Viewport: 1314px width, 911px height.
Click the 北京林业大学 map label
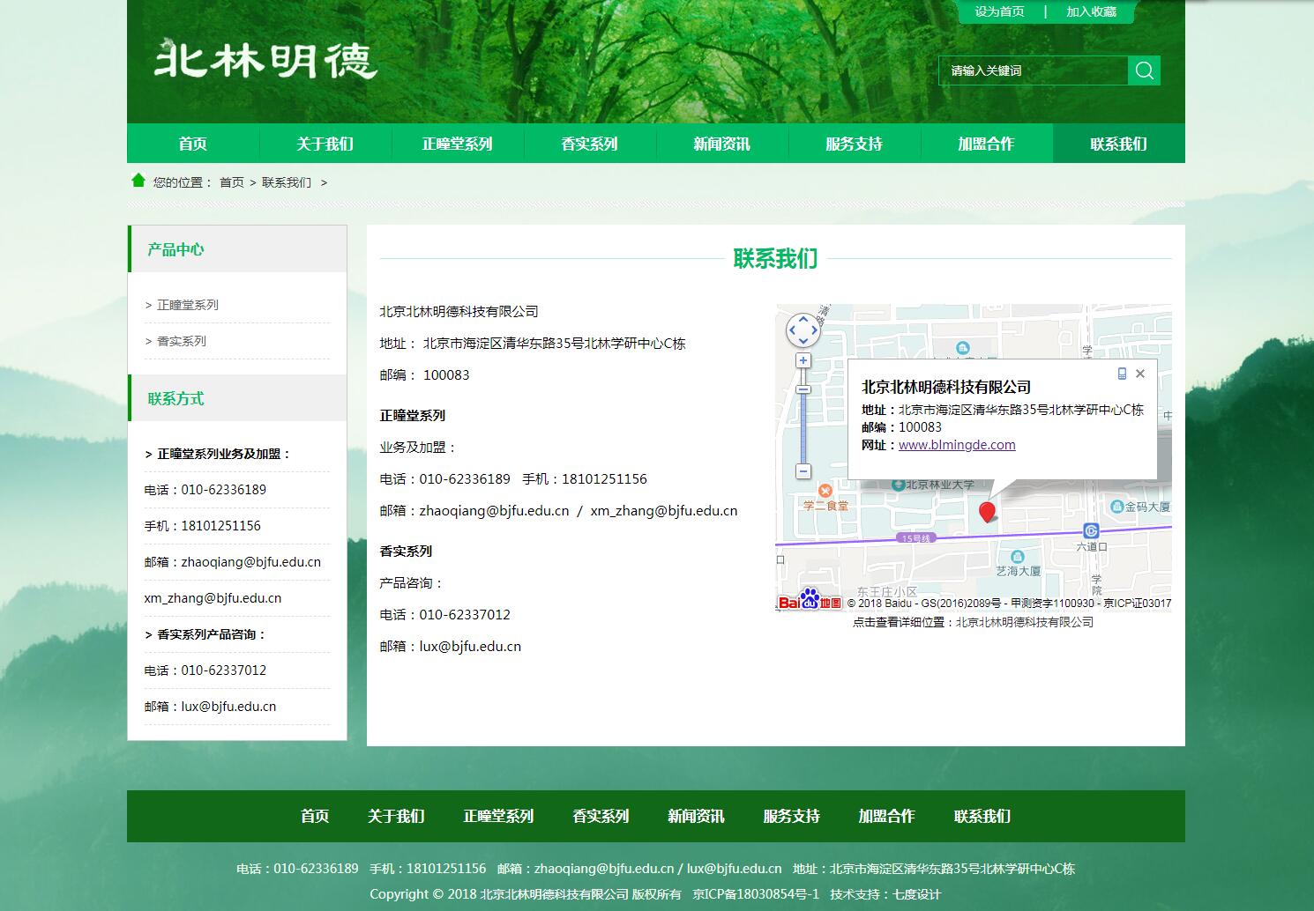click(940, 485)
